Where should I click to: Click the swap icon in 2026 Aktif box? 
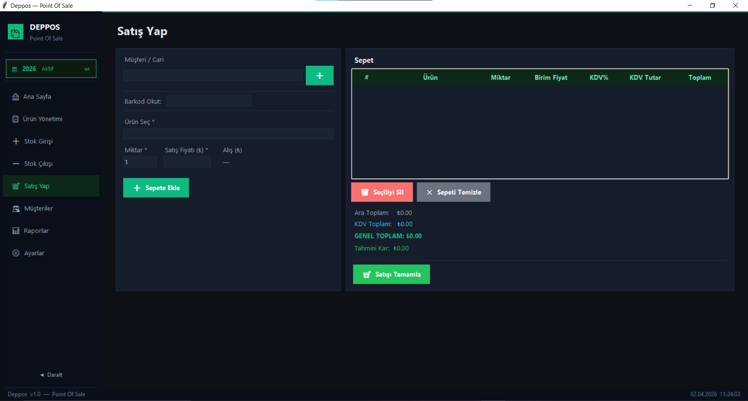87,69
